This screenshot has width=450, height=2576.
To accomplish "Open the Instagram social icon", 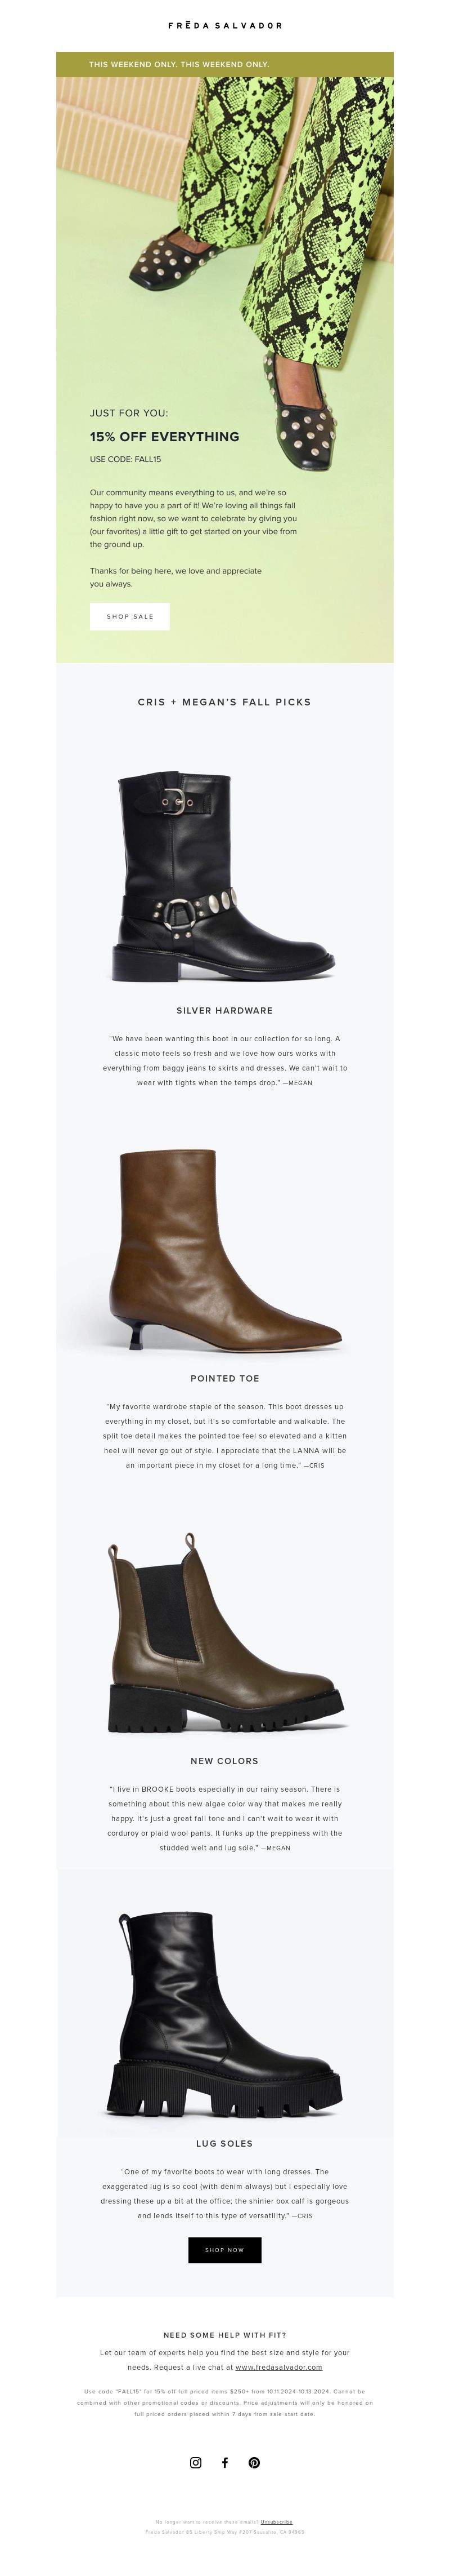I will 196,2463.
